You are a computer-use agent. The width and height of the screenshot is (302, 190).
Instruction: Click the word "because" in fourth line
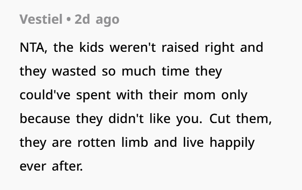pos(46,119)
